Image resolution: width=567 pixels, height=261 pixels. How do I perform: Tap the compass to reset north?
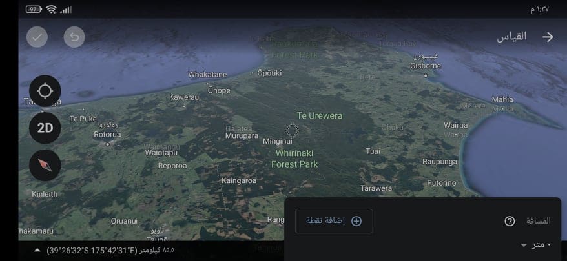(45, 165)
